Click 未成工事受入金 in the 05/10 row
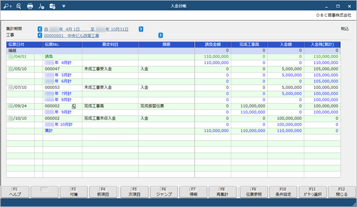357x207 pixels. point(98,69)
